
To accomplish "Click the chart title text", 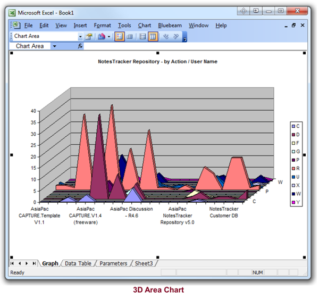I will click(x=157, y=62).
